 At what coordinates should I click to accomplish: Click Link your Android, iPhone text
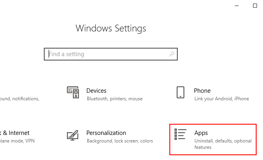tap(222, 99)
